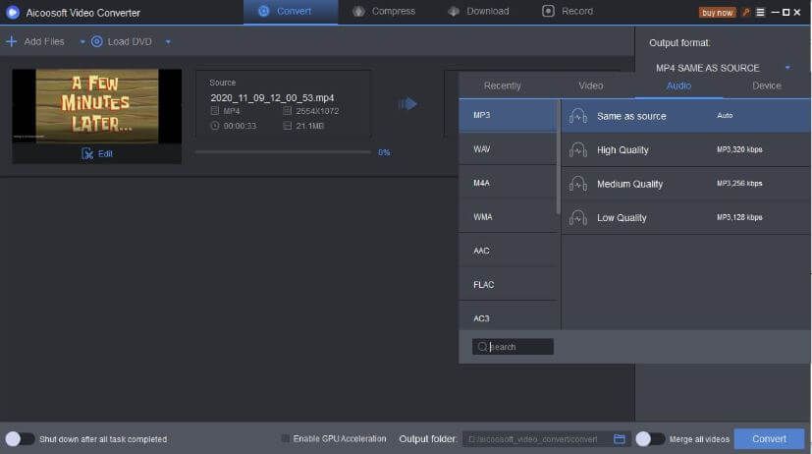
Task: Open the hamburger menu icon
Action: click(760, 13)
